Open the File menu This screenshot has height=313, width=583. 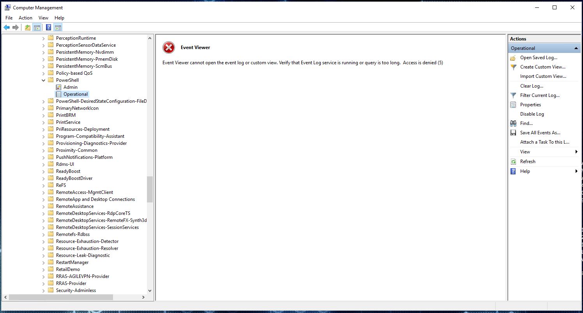pos(9,18)
